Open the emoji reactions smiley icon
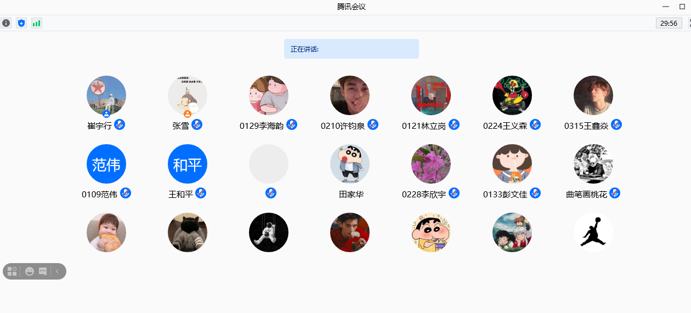The image size is (691, 313). pyautogui.click(x=30, y=271)
